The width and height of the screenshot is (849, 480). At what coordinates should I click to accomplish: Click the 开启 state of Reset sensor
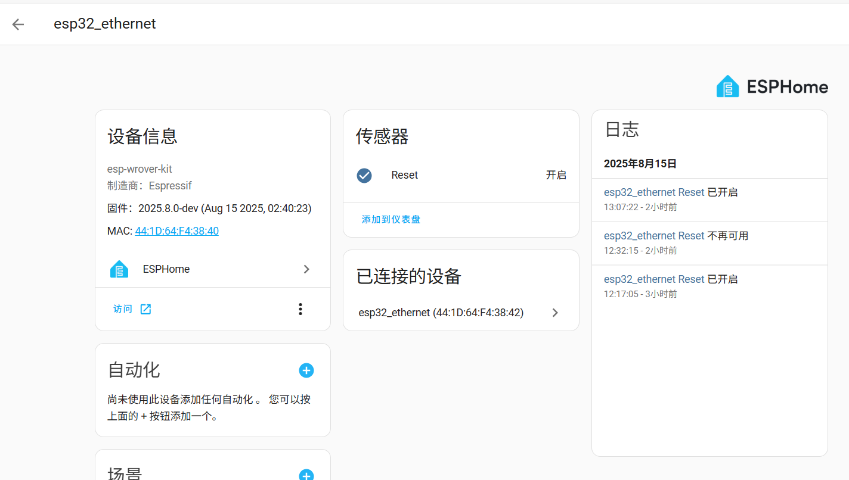click(556, 176)
